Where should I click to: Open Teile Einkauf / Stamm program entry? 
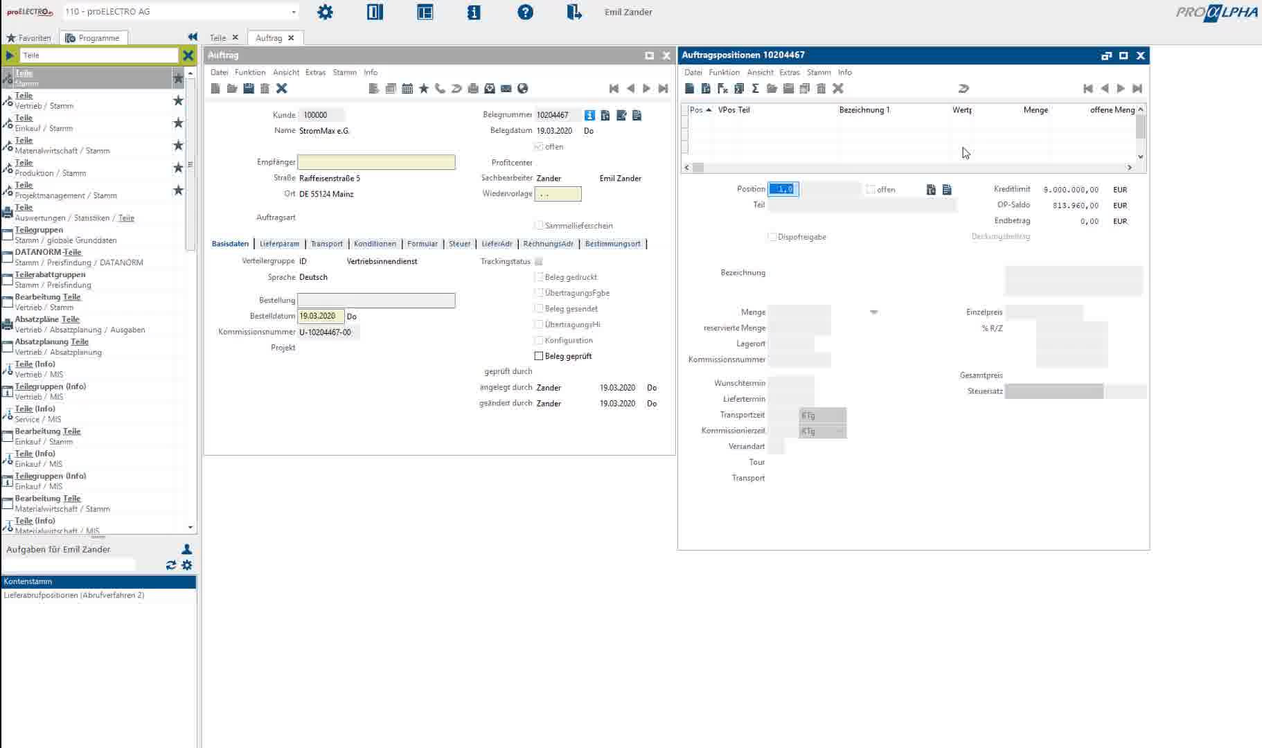pos(86,123)
